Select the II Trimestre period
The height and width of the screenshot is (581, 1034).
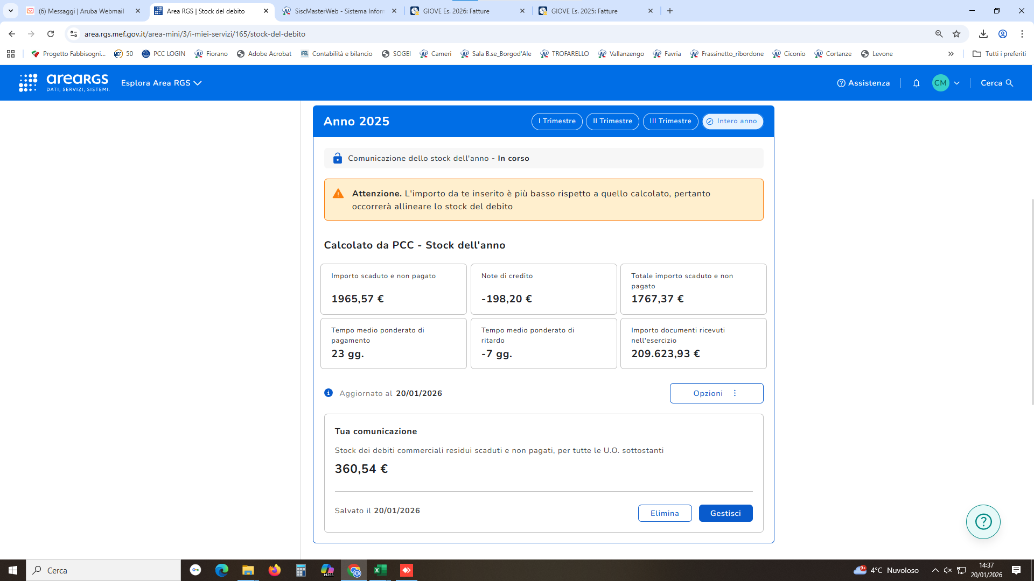click(x=612, y=121)
